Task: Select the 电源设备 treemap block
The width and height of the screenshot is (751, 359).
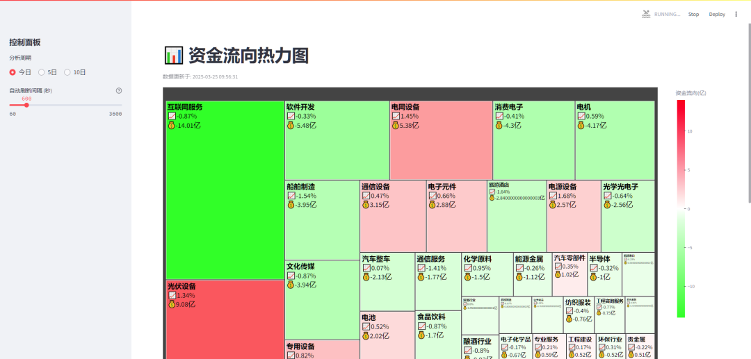Action: pyautogui.click(x=574, y=216)
